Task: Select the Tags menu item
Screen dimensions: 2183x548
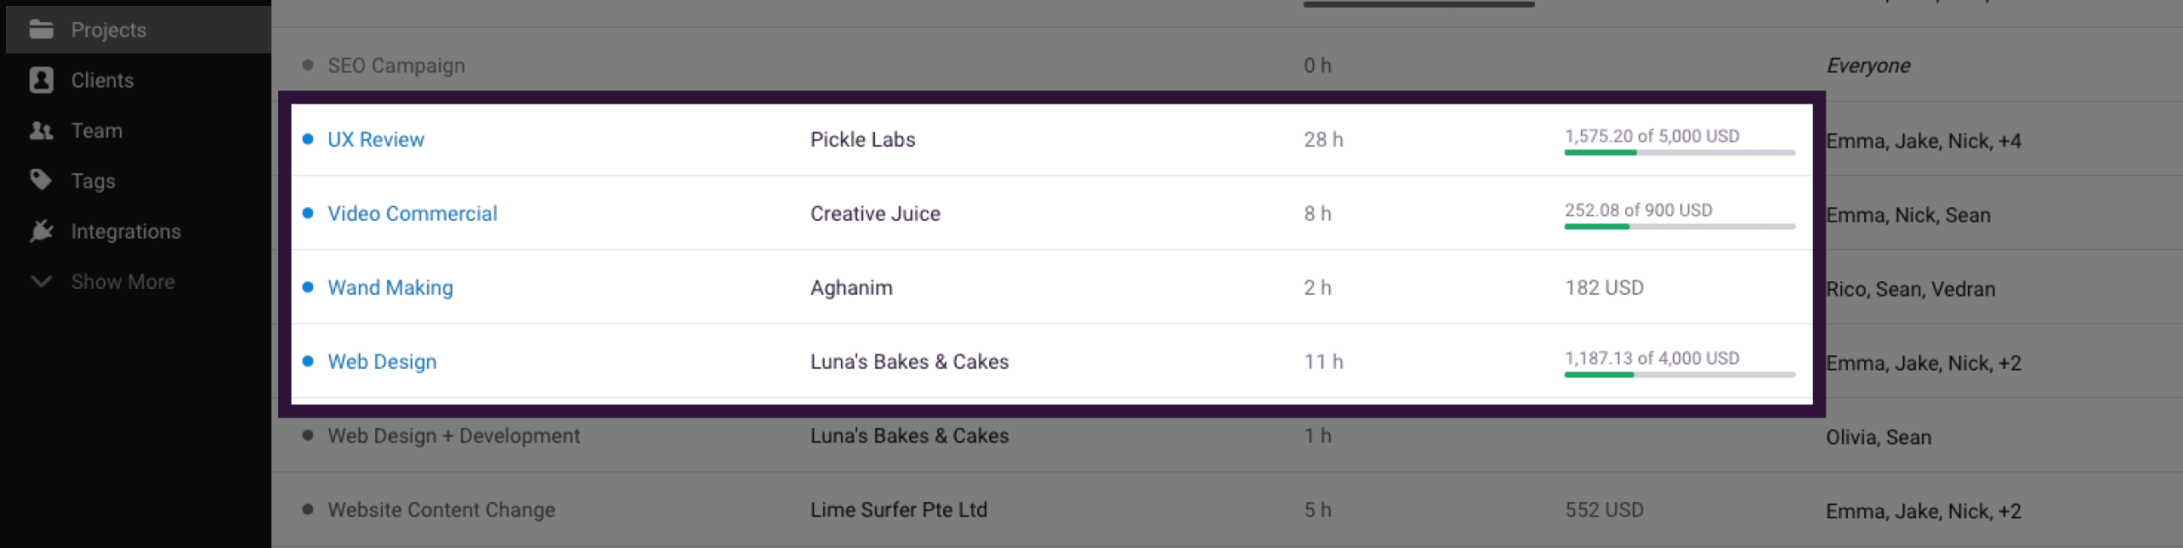Action: [93, 181]
